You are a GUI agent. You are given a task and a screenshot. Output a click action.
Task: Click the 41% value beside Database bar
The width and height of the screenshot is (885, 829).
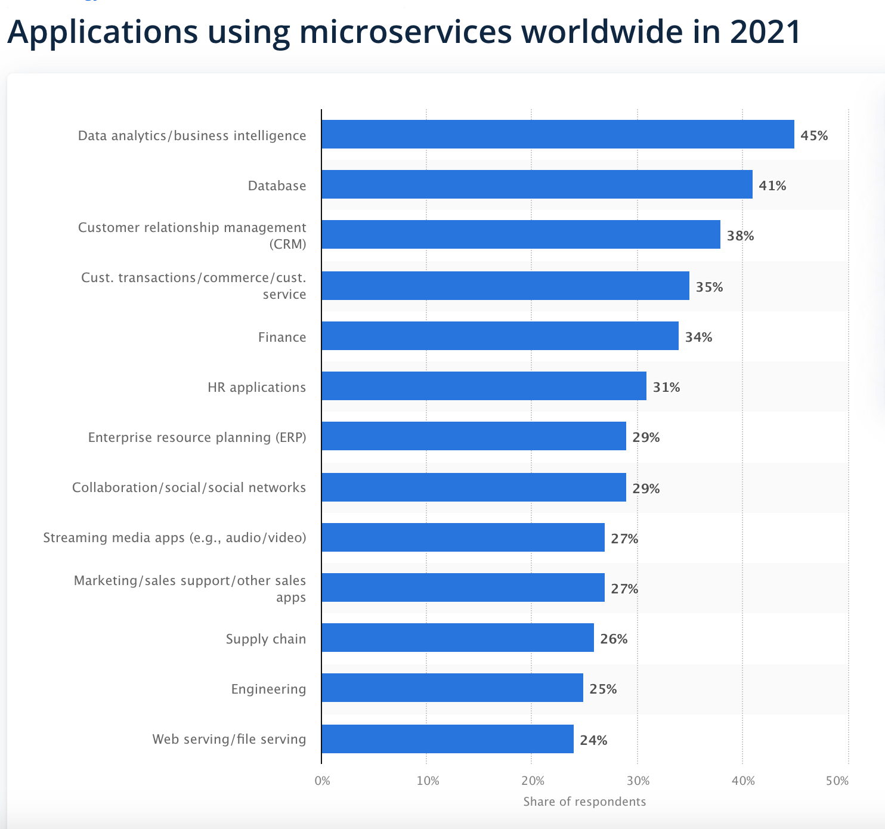[773, 185]
